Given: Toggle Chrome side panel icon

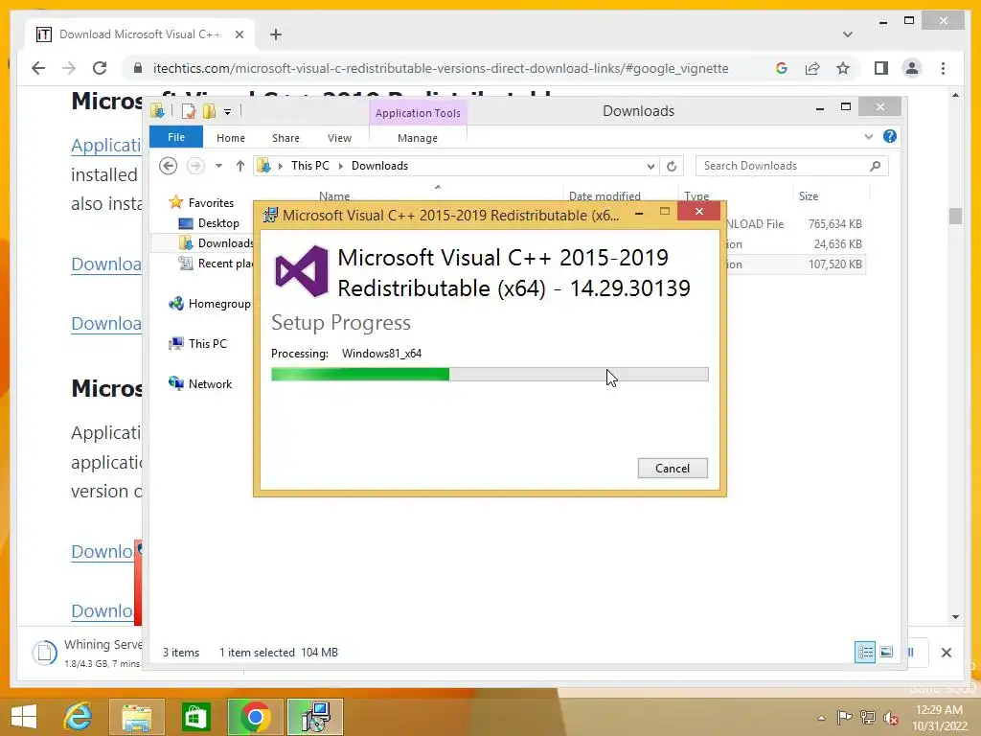Looking at the screenshot, I should [x=881, y=68].
